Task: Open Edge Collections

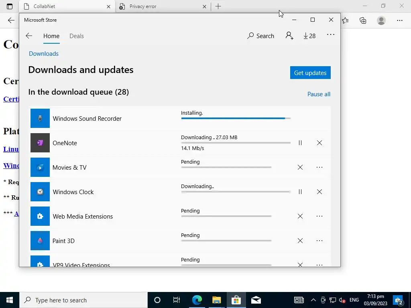Action: click(x=363, y=20)
